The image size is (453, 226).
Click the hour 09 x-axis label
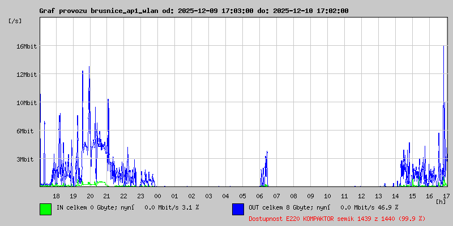pos(310,196)
